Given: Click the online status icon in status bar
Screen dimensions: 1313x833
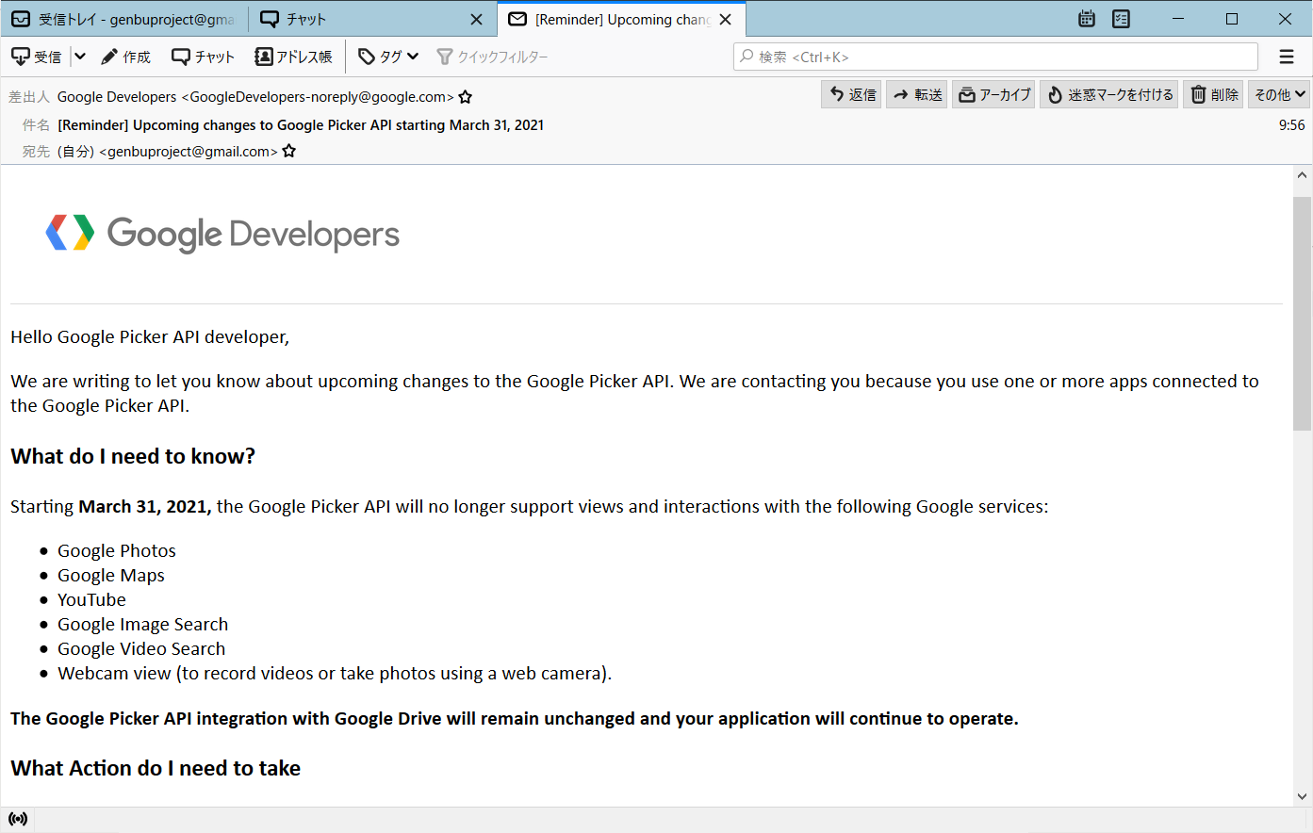Looking at the screenshot, I should tap(18, 819).
